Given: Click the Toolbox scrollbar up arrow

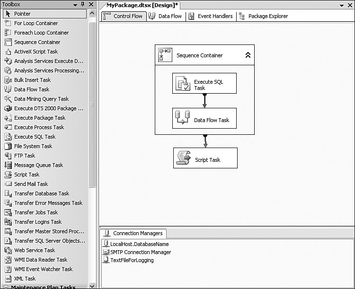Looking at the screenshot, I should point(92,13).
